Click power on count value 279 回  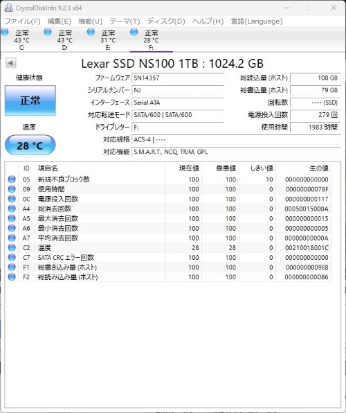(x=316, y=115)
